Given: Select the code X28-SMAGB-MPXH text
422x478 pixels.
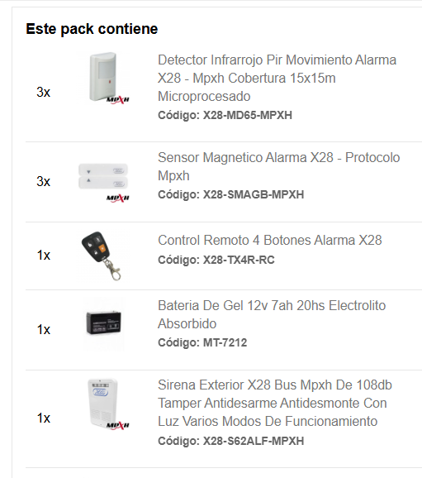Looking at the screenshot, I should tap(254, 194).
